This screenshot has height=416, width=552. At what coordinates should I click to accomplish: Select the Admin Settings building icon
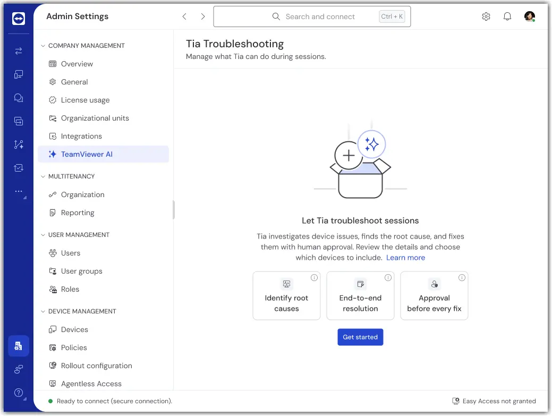tap(18, 346)
